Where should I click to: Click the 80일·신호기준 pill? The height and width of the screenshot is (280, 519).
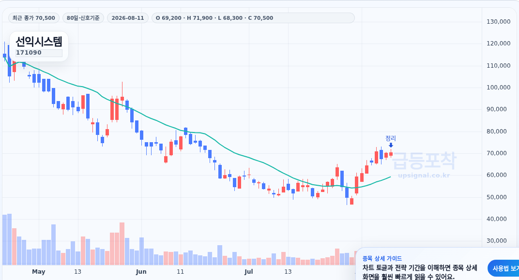pos(83,18)
